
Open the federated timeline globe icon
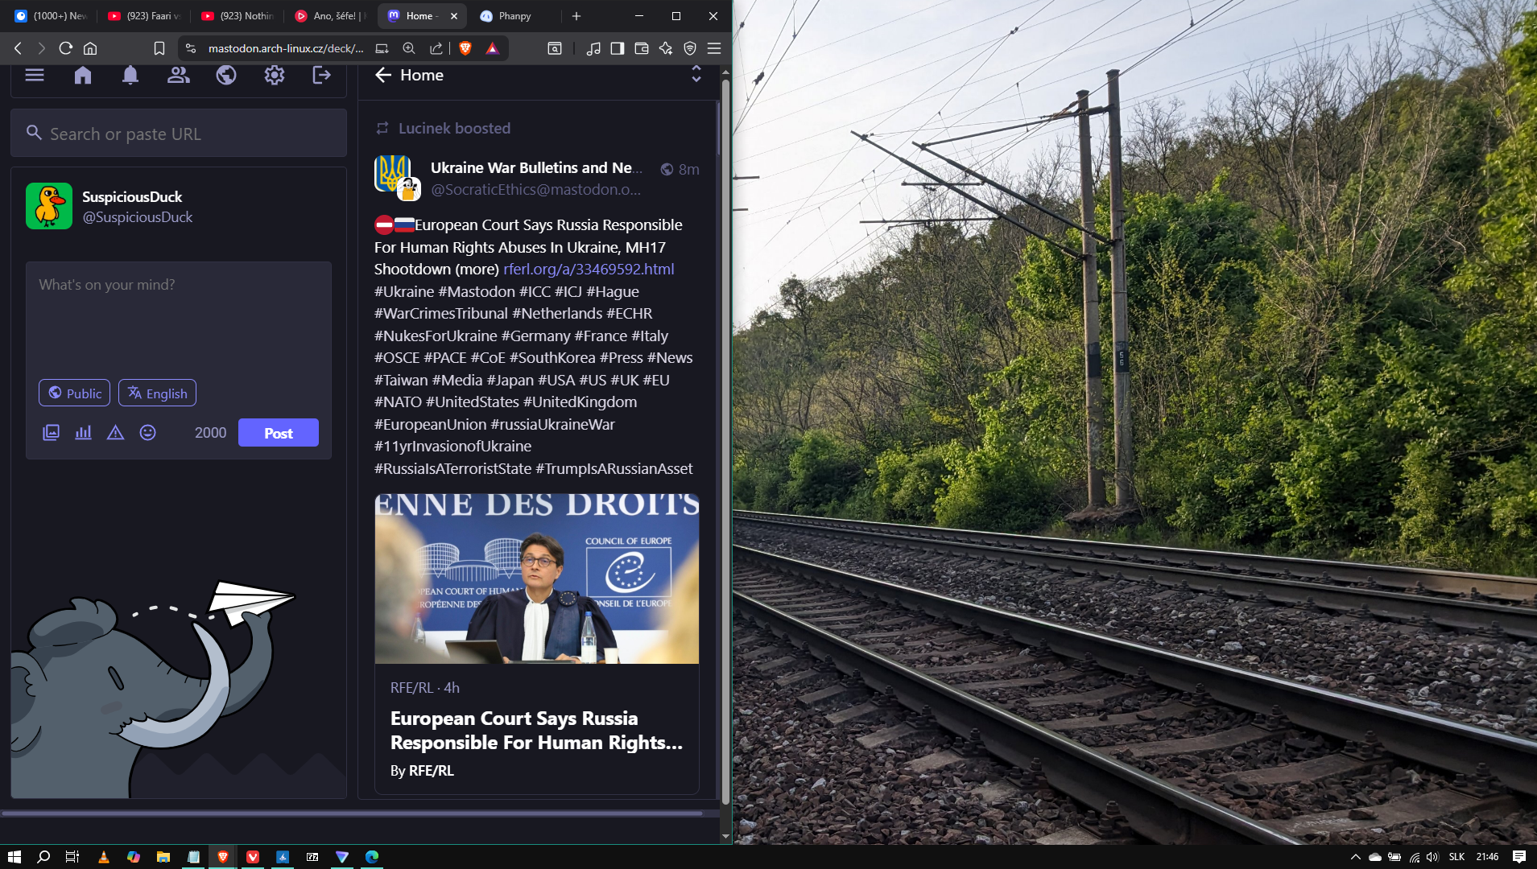tap(226, 76)
